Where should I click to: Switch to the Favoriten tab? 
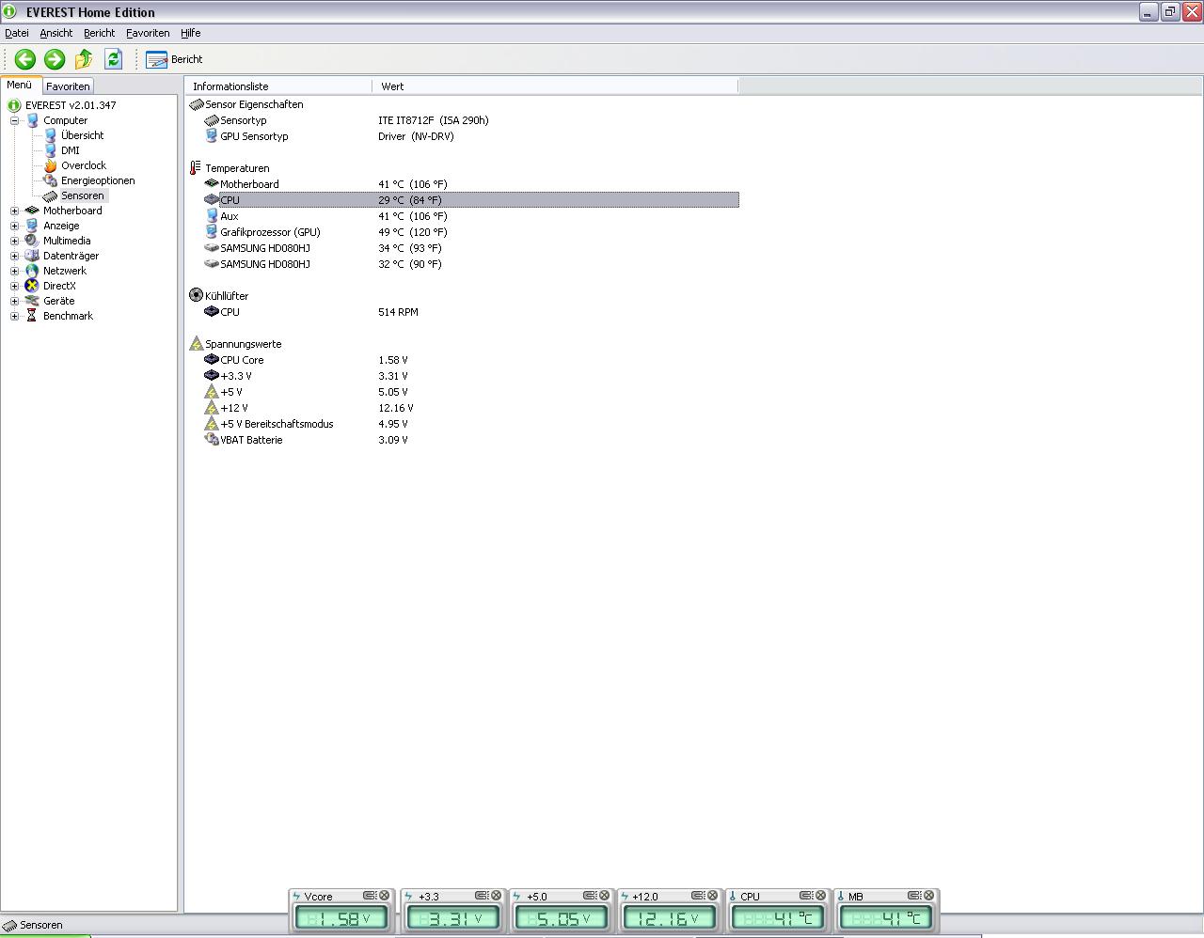[68, 86]
